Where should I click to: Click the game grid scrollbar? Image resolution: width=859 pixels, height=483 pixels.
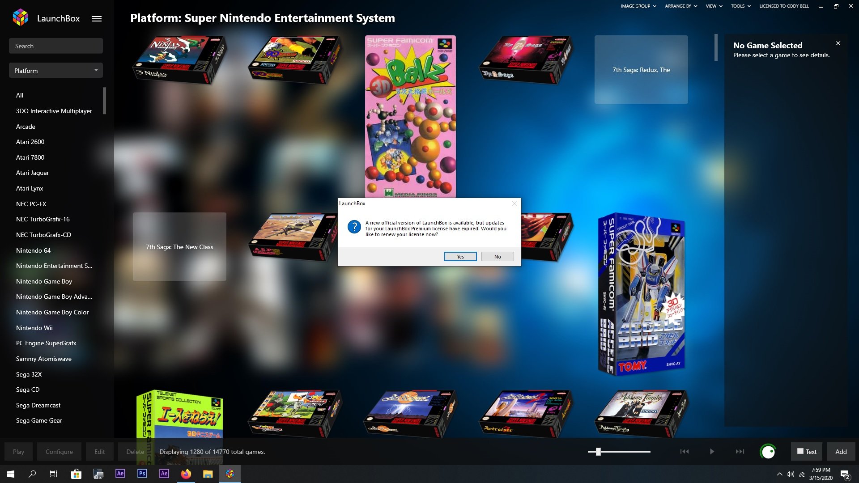click(716, 47)
